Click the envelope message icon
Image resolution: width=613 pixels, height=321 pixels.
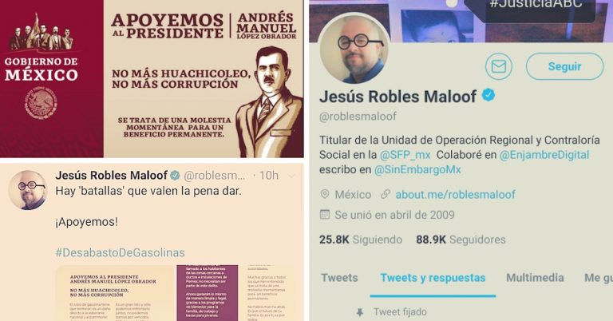coord(498,66)
